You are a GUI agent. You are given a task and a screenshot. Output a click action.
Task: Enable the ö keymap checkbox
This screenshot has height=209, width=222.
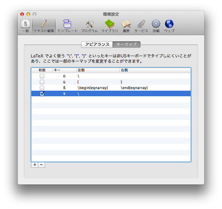[x=42, y=76]
